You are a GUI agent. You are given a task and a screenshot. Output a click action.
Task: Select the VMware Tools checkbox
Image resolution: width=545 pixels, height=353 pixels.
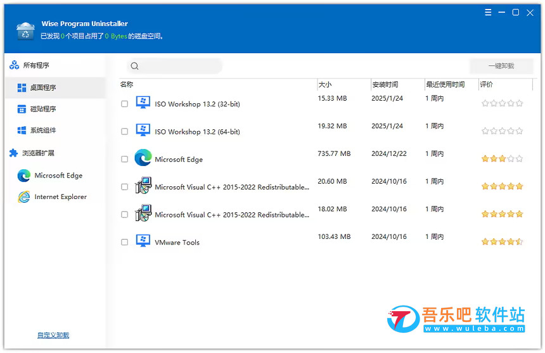pyautogui.click(x=124, y=242)
